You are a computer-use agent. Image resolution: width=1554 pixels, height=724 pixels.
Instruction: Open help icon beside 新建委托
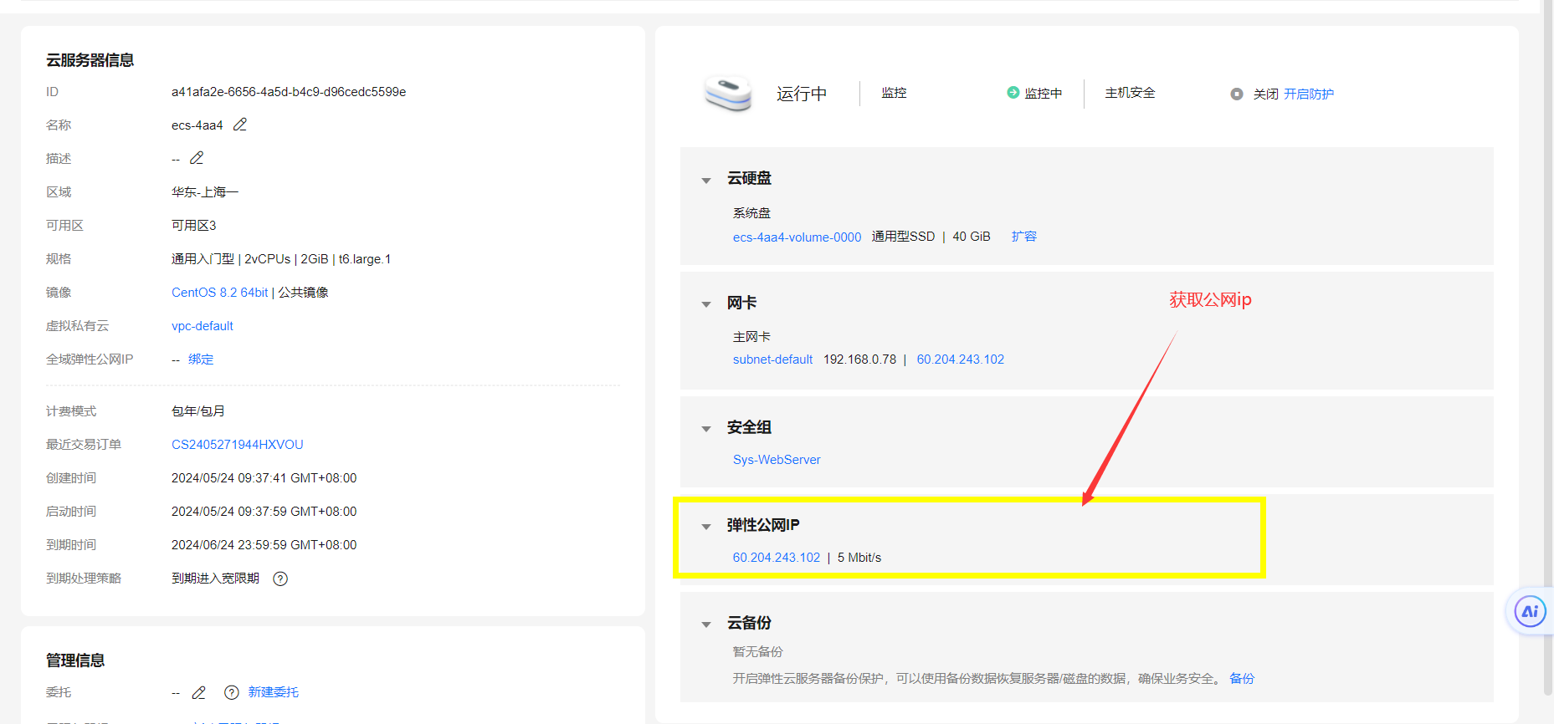232,692
